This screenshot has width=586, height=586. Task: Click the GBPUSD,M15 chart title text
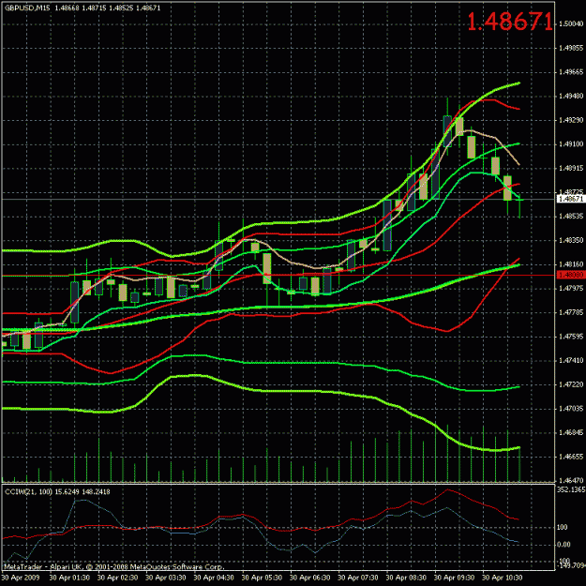[27, 8]
